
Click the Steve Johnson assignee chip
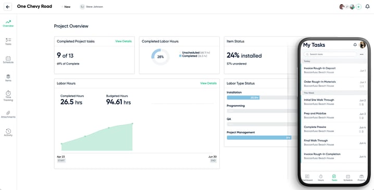[91, 7]
